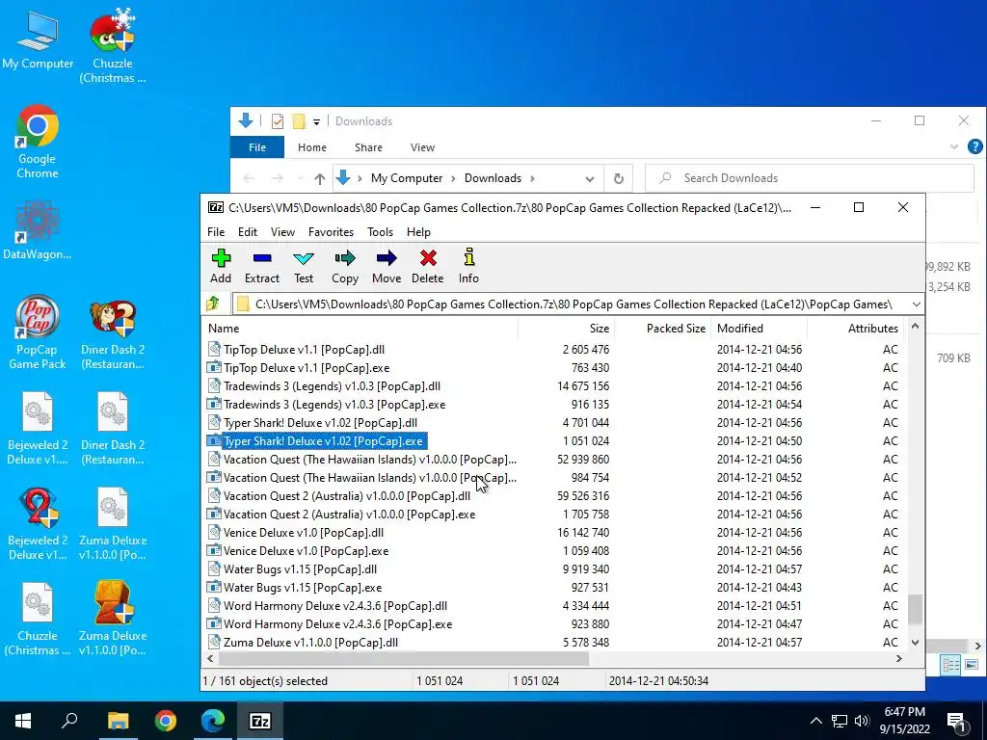Show hidden system tray icons
The width and height of the screenshot is (987, 740).
coord(815,721)
